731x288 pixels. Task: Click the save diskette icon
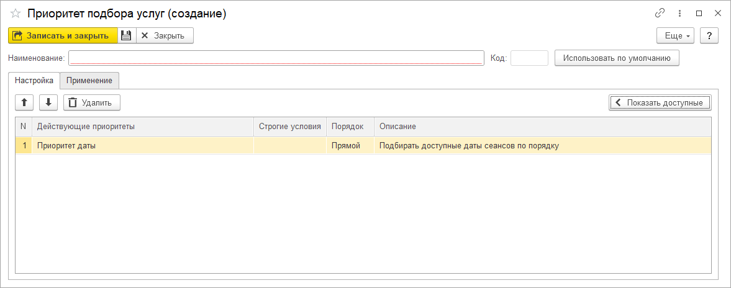pos(126,35)
